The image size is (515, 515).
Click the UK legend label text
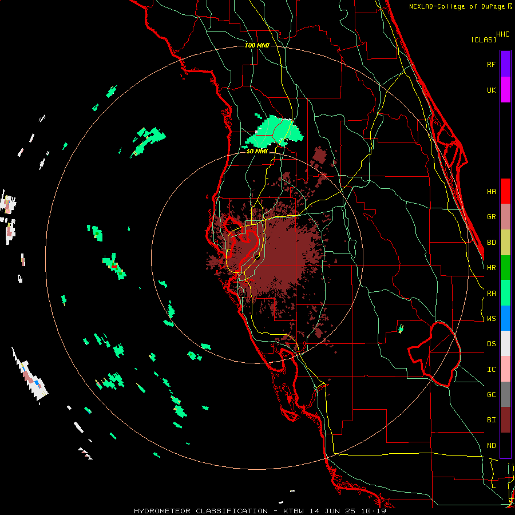[x=491, y=90]
